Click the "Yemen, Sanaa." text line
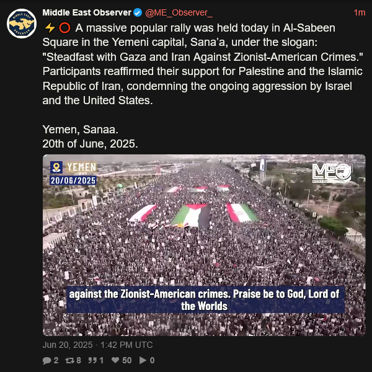Screen dimensions: 372x372 (80, 130)
